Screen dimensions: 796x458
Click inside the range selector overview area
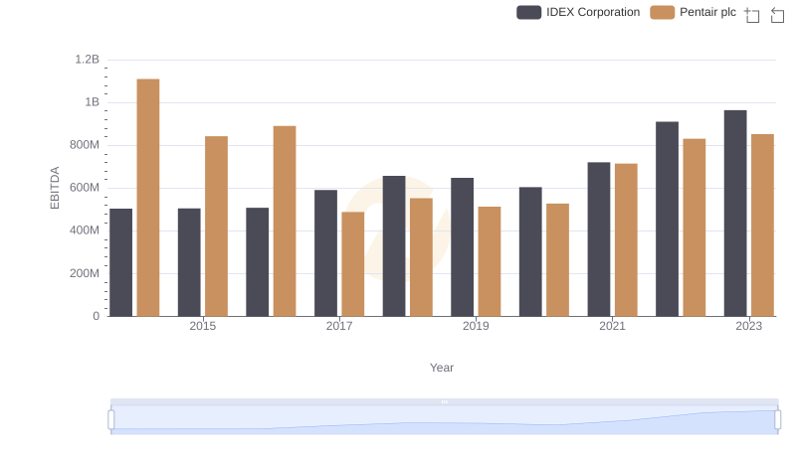[444, 421]
